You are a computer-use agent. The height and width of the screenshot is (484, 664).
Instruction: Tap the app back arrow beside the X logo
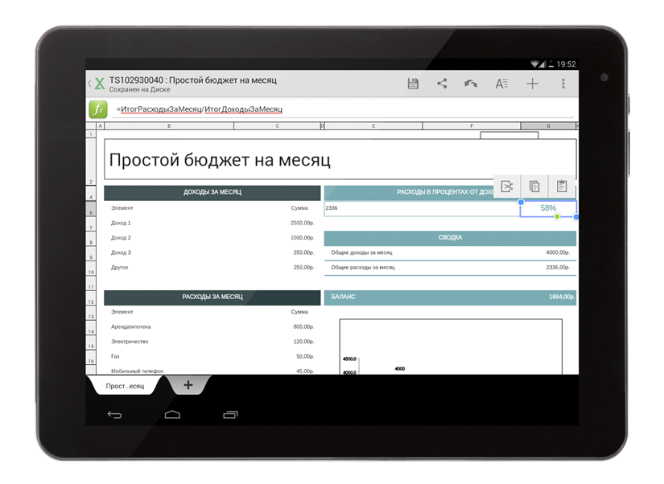tap(89, 83)
